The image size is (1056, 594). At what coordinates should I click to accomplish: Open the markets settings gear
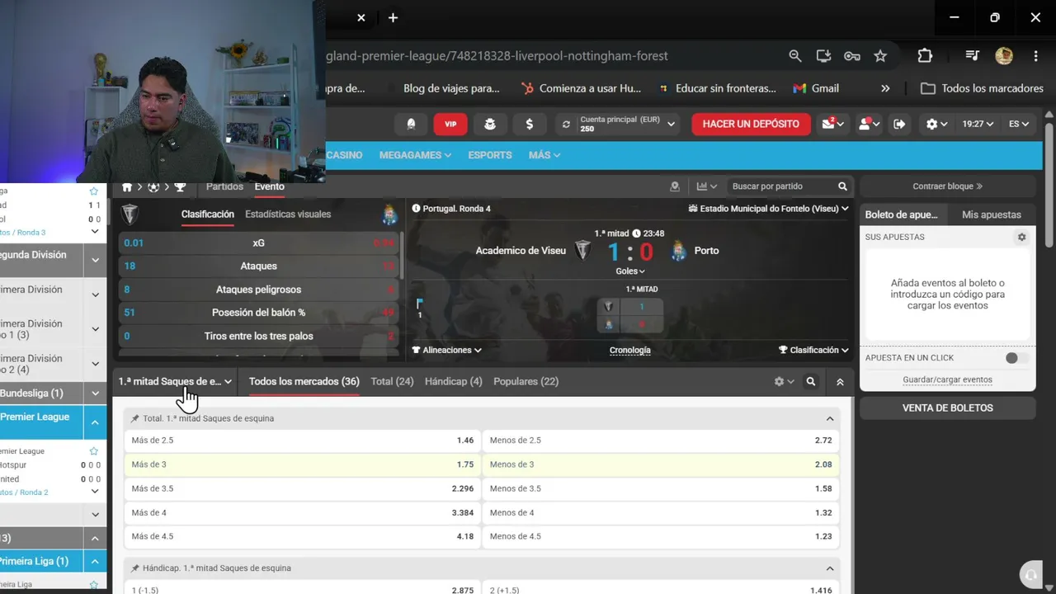click(783, 382)
